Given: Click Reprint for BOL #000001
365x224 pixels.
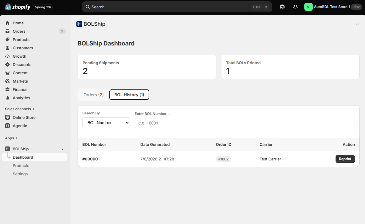Looking at the screenshot, I should 345,159.
